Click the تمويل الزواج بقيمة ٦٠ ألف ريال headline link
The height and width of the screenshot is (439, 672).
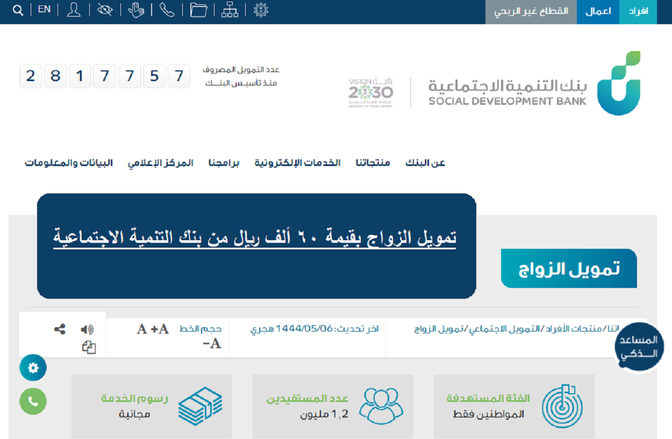(x=255, y=238)
